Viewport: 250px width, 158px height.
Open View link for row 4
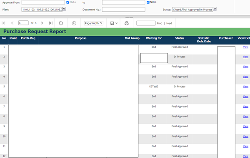point(245,77)
